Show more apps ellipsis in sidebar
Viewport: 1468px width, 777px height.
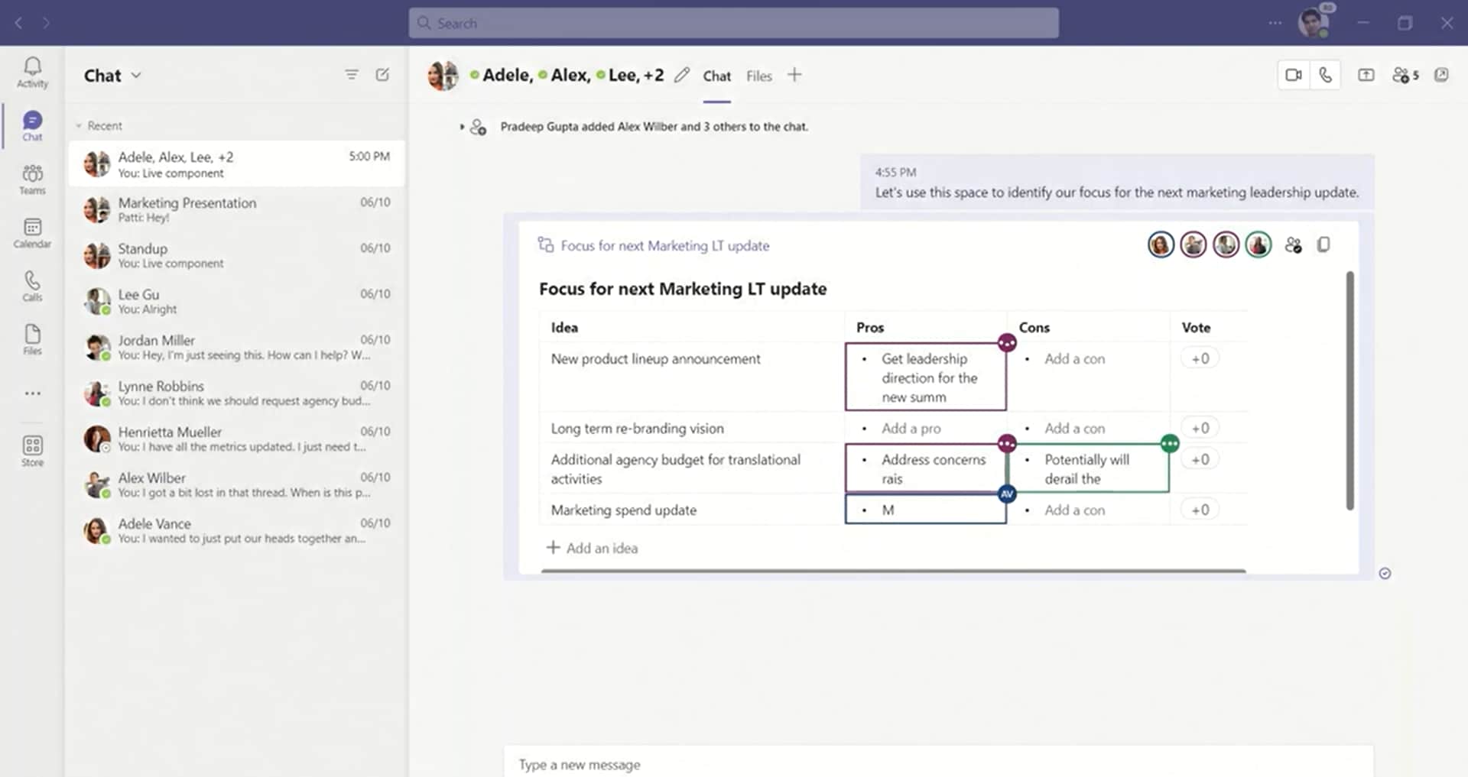32,393
